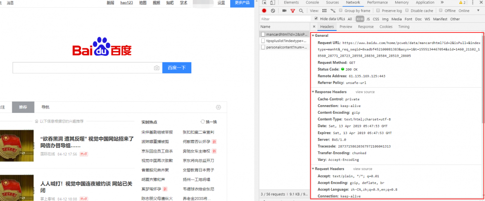
Task: Clear the network log
Action: click(x=273, y=11)
